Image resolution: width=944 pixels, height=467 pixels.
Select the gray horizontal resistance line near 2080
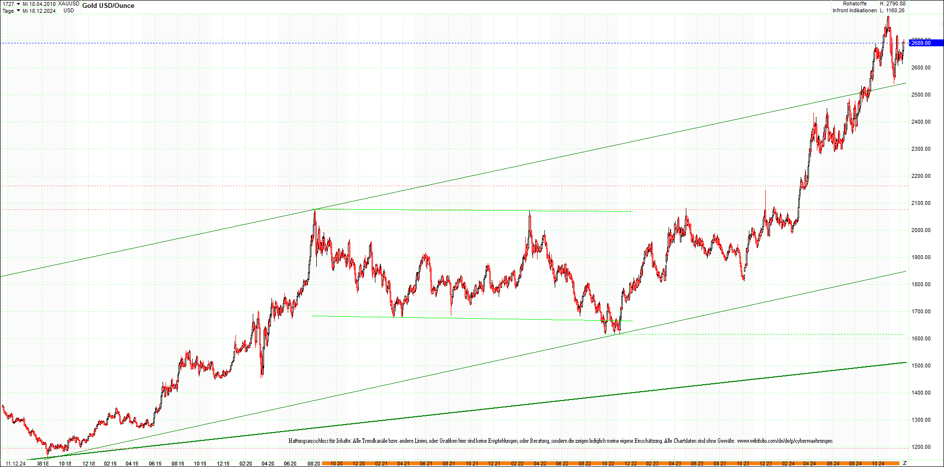(x=468, y=209)
